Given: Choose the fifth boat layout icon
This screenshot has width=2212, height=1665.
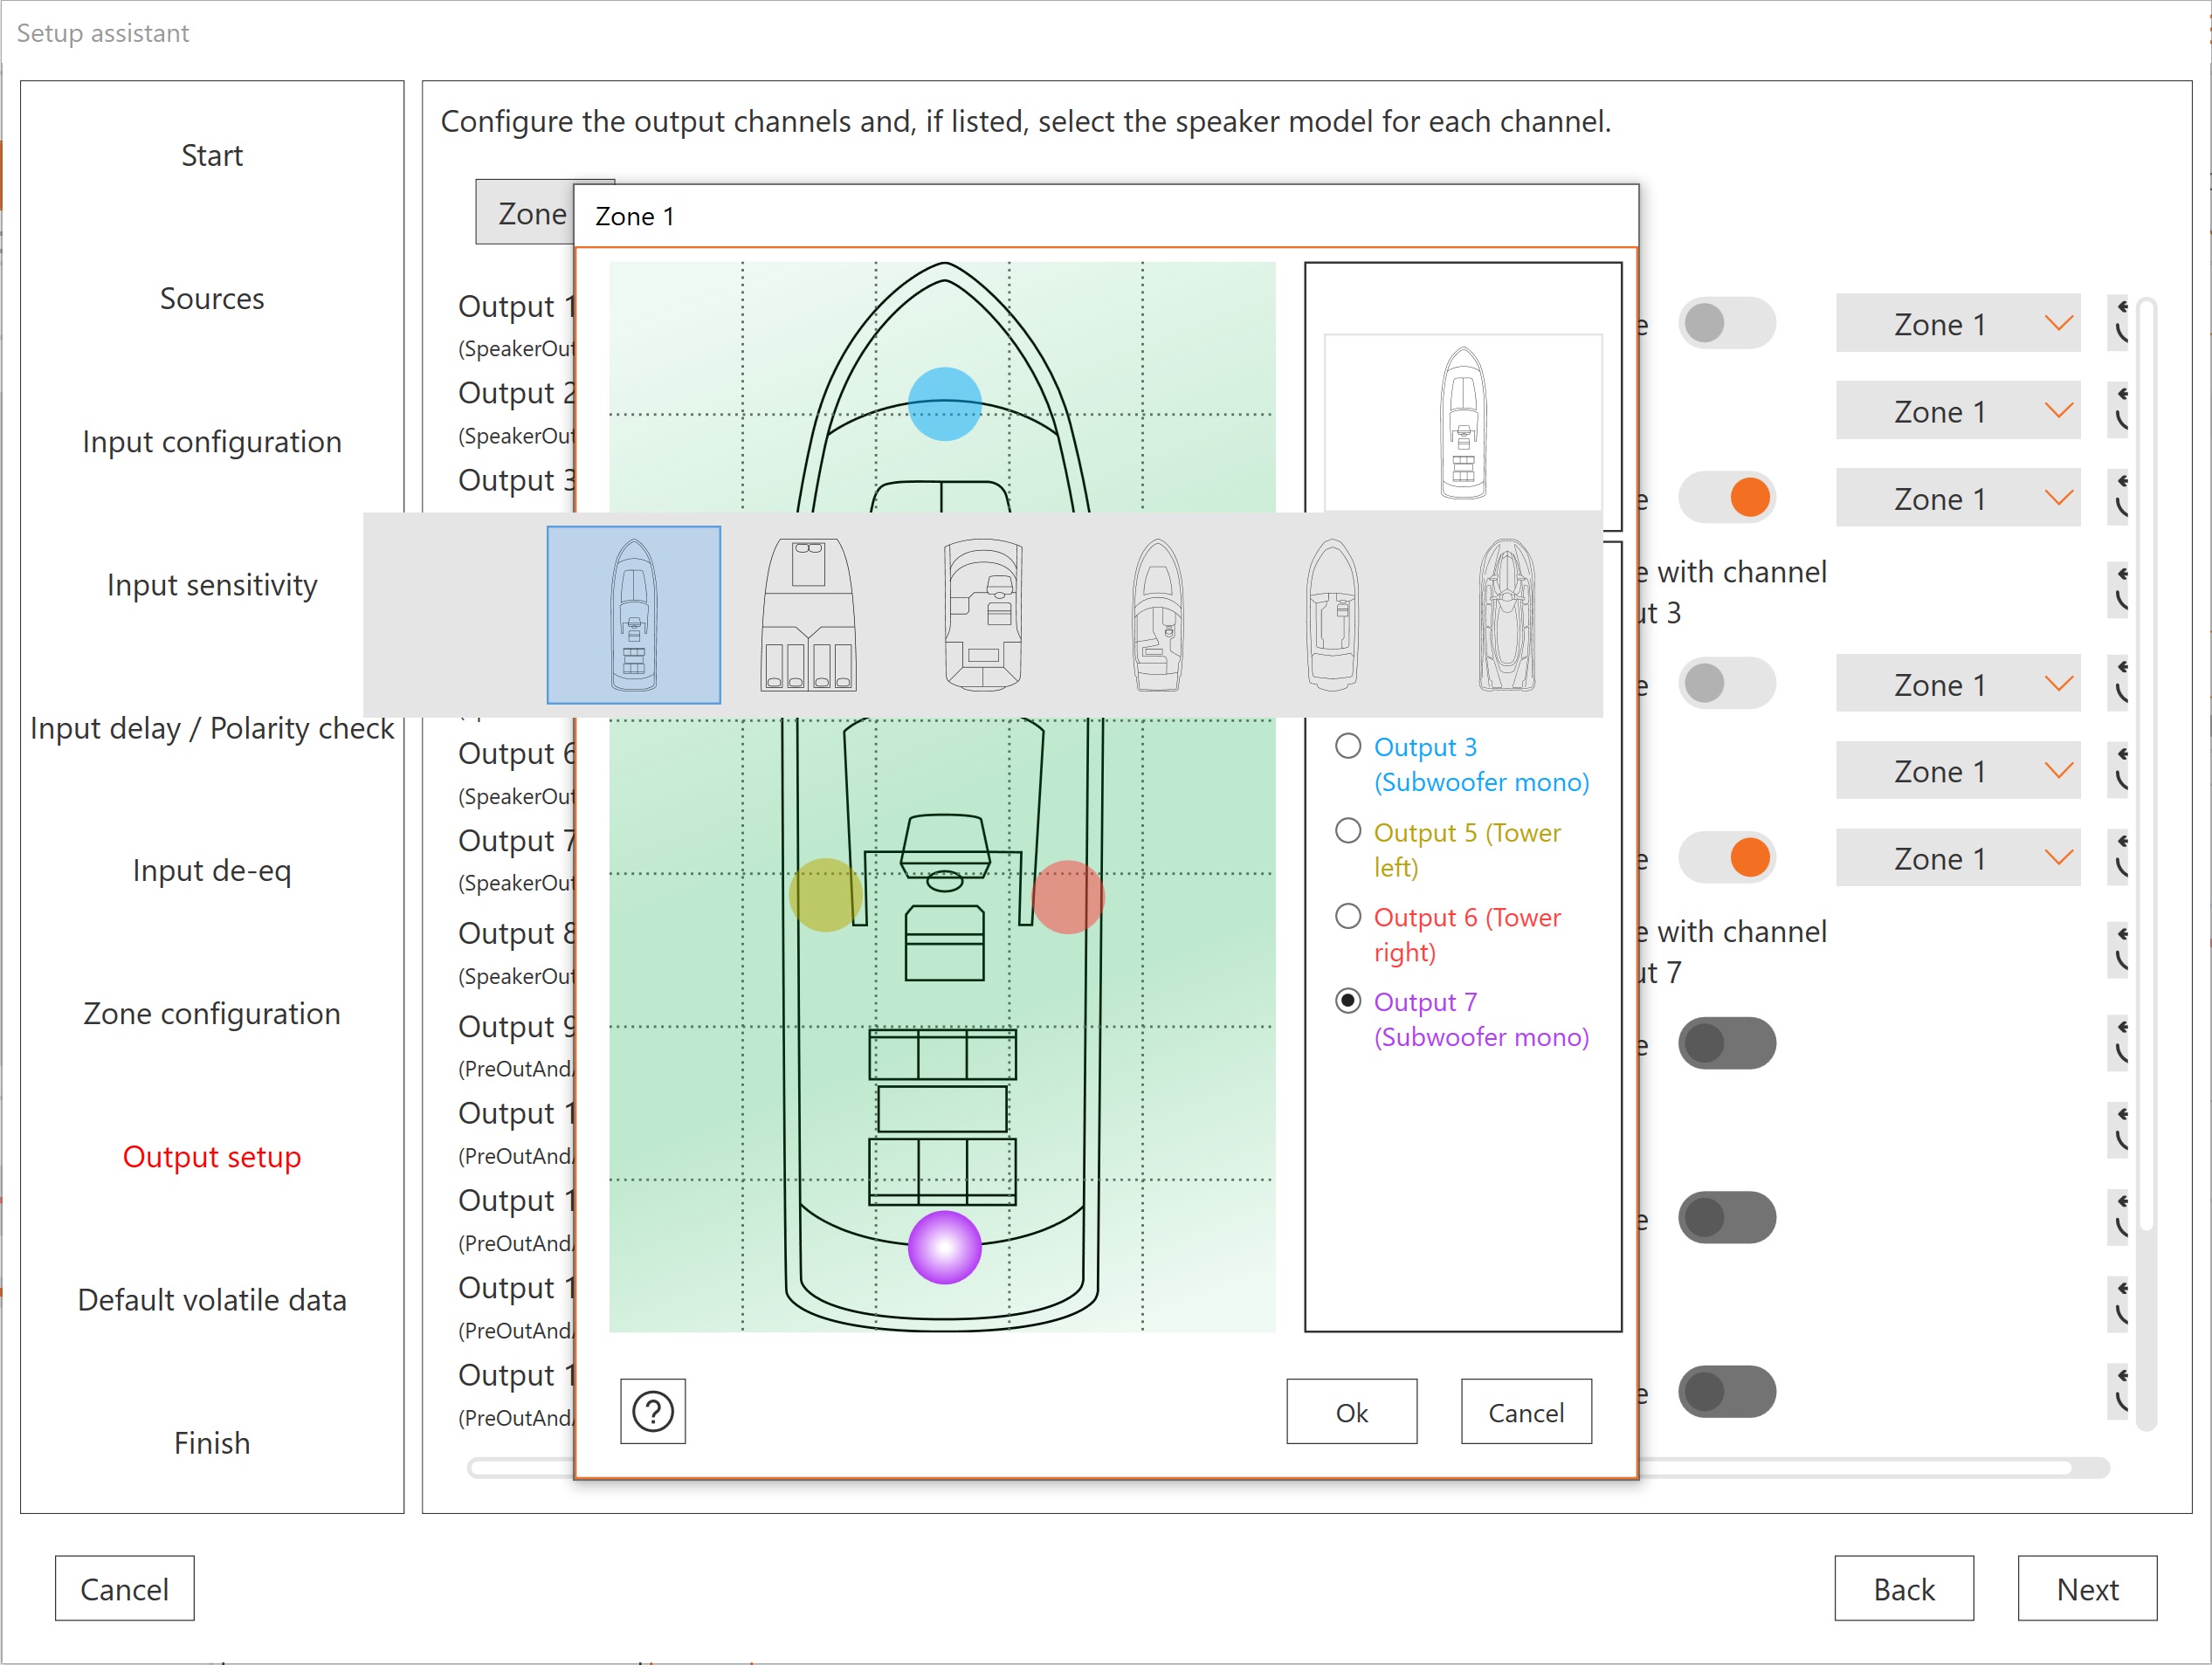Looking at the screenshot, I should 1332,614.
